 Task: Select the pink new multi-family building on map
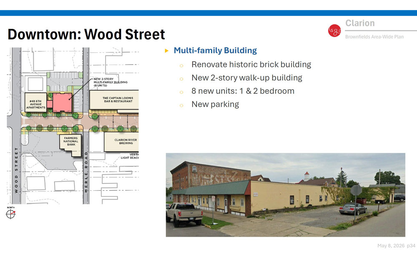point(62,102)
